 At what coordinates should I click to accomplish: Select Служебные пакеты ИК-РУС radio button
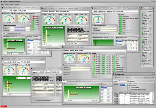coord(129,89)
